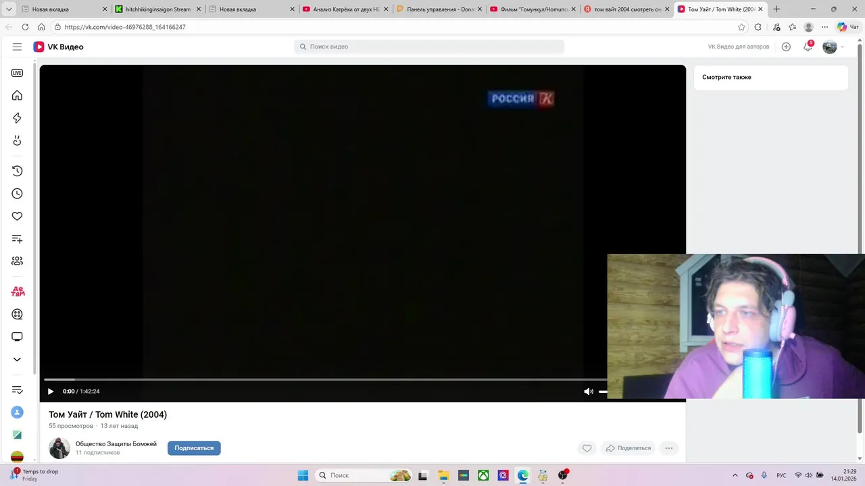
Task: Open the VK Video hamburger menu
Action: point(17,47)
